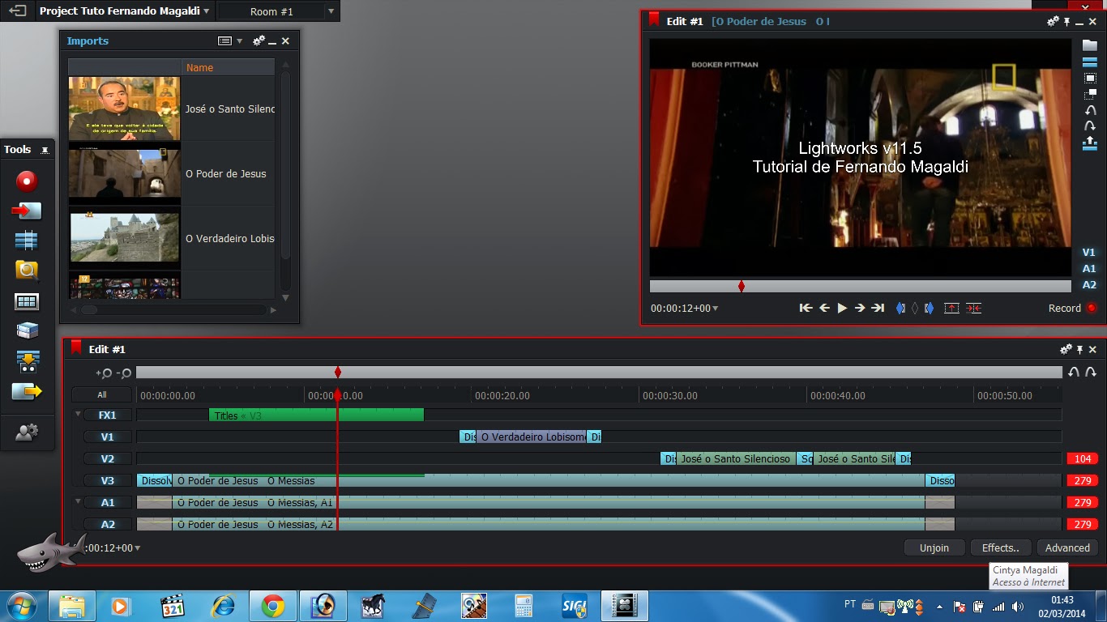Image resolution: width=1107 pixels, height=622 pixels.
Task: Click undo arrow in viewer sidebar
Action: (1090, 110)
